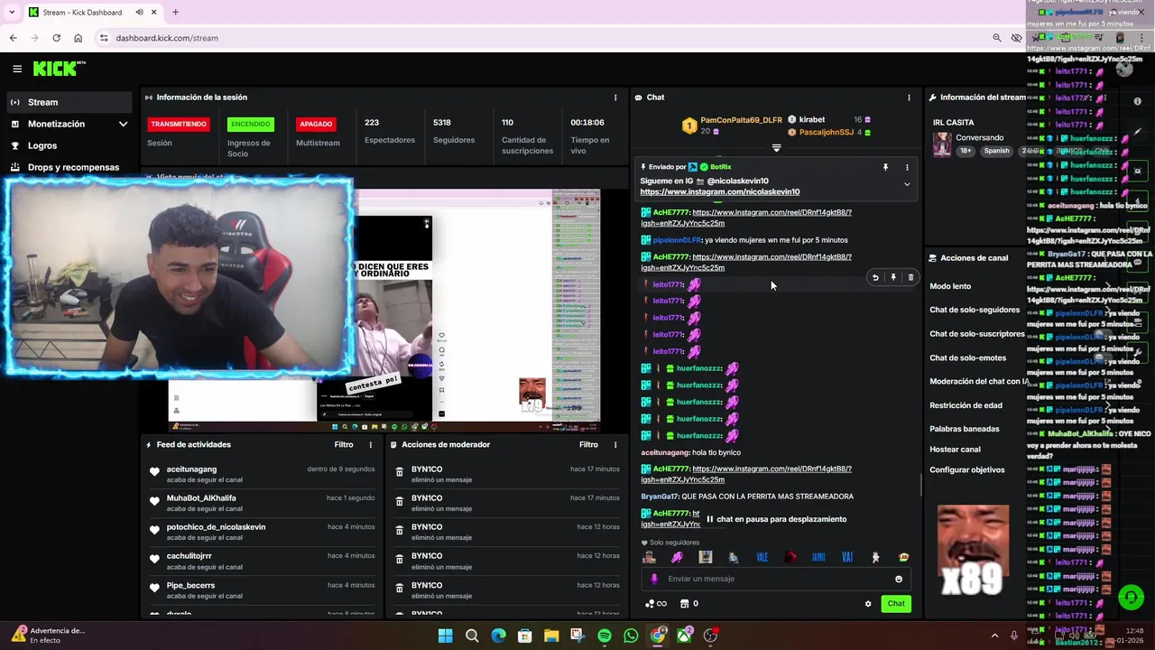
Task: Click the 110 Cantidad de suscripciones stat
Action: 527,136
